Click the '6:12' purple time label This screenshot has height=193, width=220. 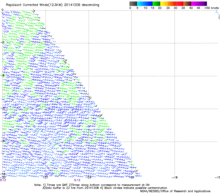point(3,180)
